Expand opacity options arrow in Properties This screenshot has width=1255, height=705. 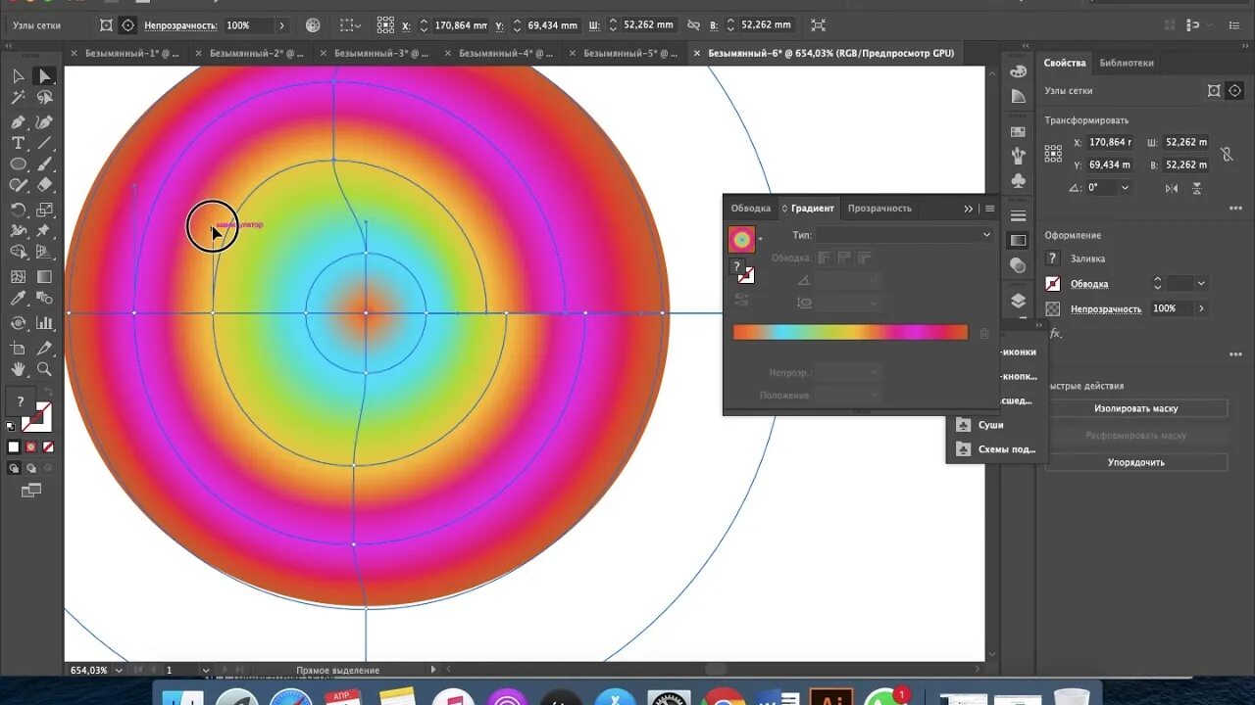(x=1201, y=308)
